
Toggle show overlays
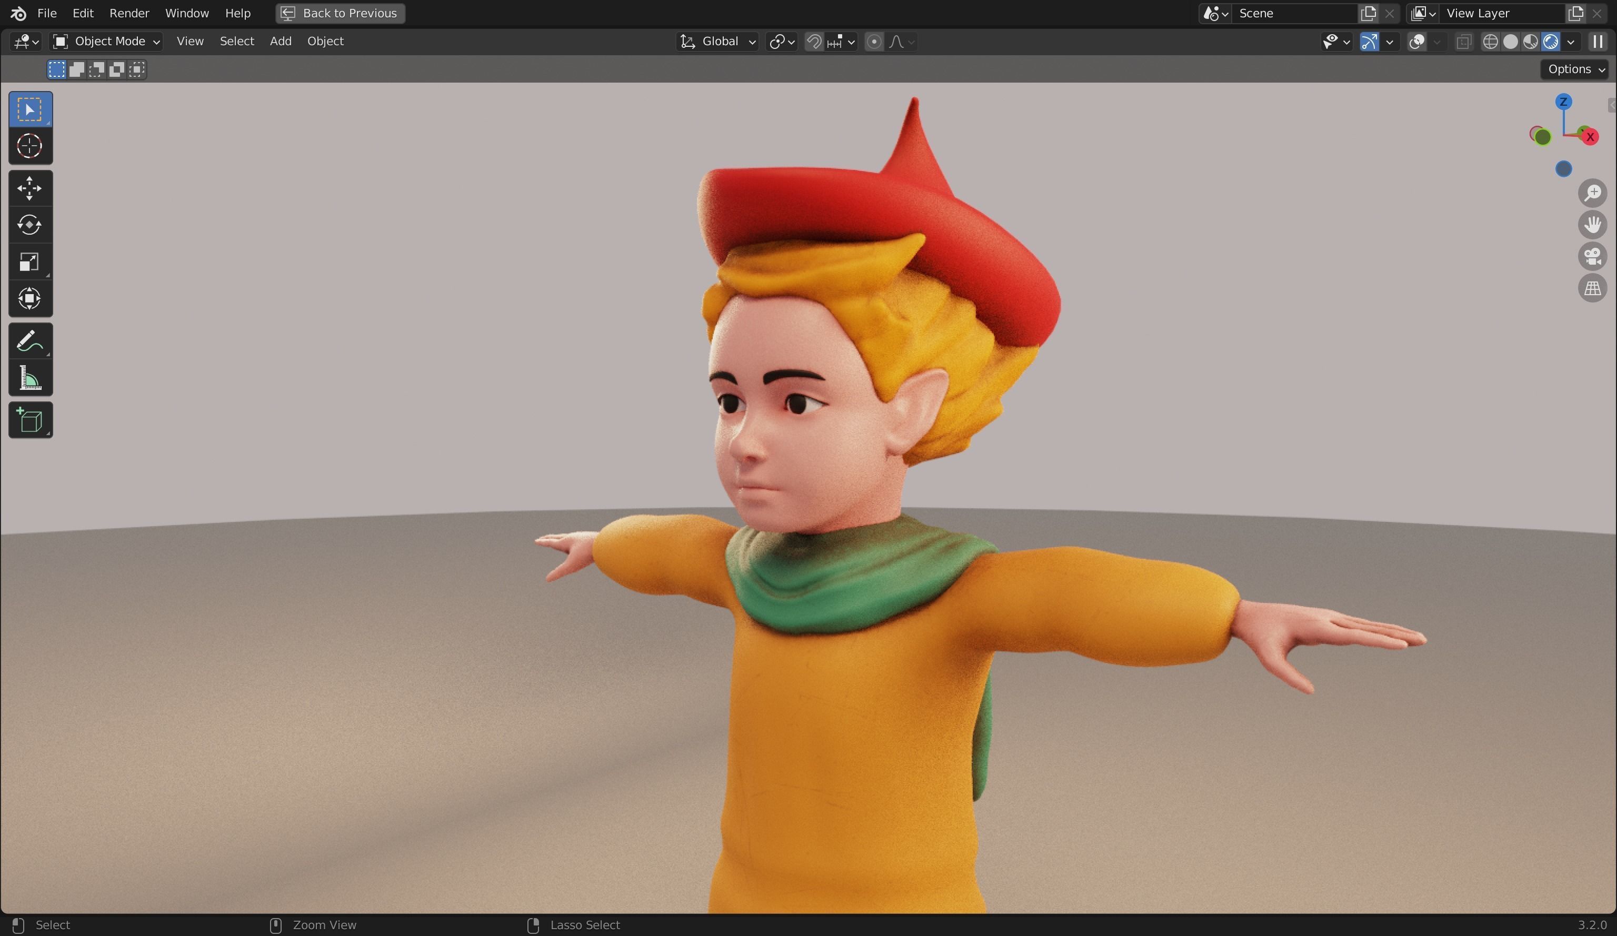coord(1417,42)
